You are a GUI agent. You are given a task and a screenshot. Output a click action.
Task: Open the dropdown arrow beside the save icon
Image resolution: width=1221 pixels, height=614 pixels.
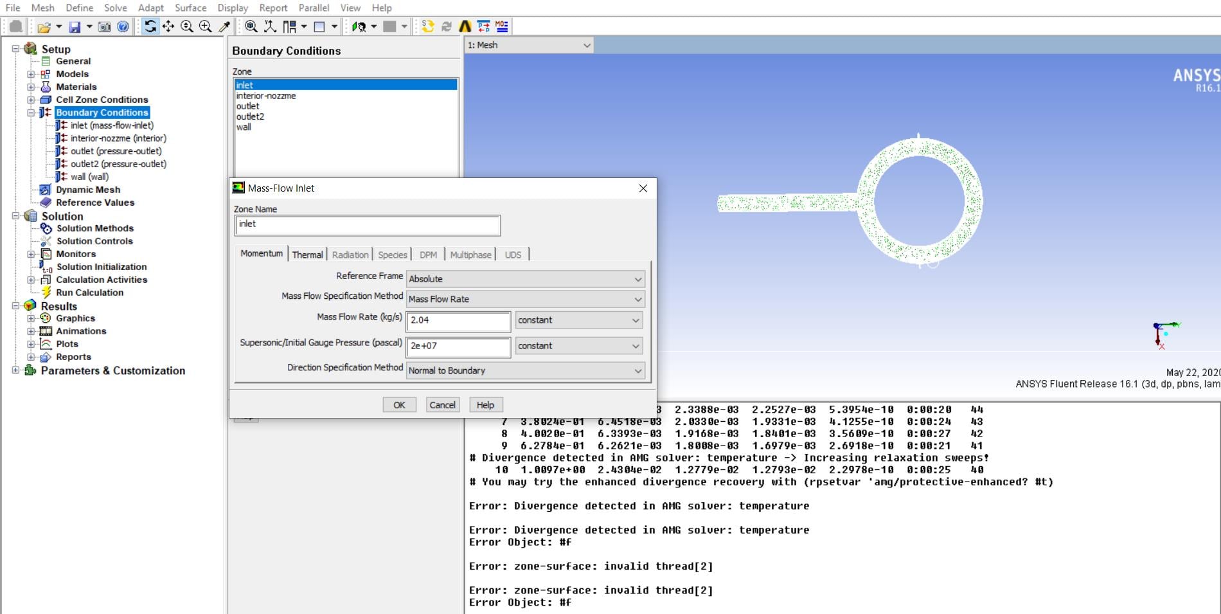(x=89, y=27)
